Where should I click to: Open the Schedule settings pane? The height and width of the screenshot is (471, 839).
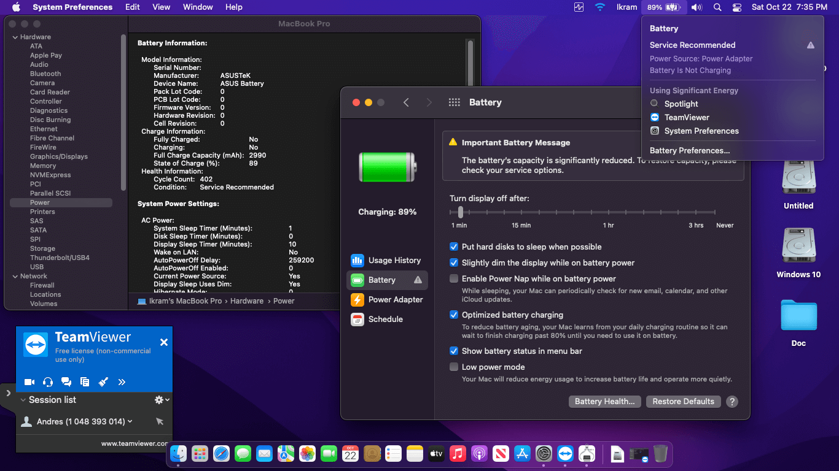pyautogui.click(x=387, y=319)
